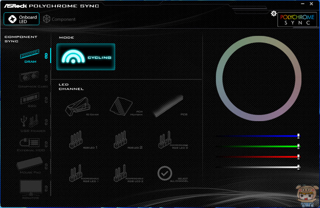The image size is (320, 208).
Task: Toggle the DRAM sync link
Action: point(46,56)
